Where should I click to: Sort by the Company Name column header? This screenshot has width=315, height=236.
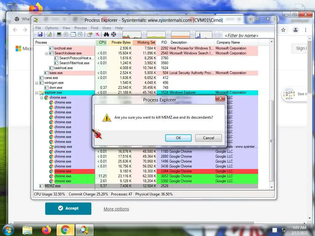236,42
